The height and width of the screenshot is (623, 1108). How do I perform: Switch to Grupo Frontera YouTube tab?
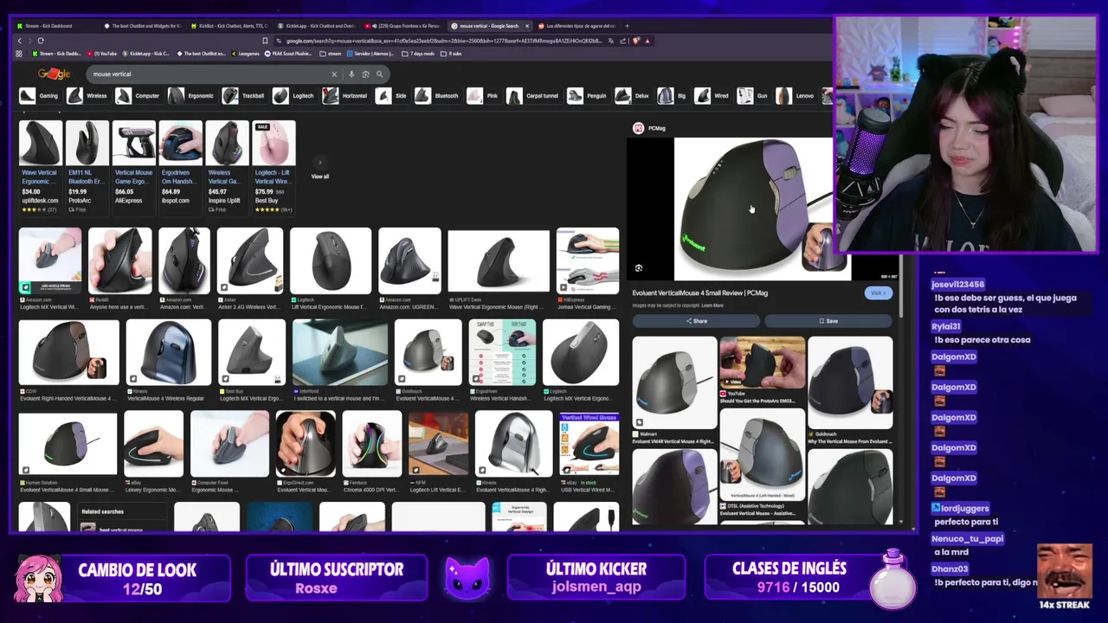point(403,26)
